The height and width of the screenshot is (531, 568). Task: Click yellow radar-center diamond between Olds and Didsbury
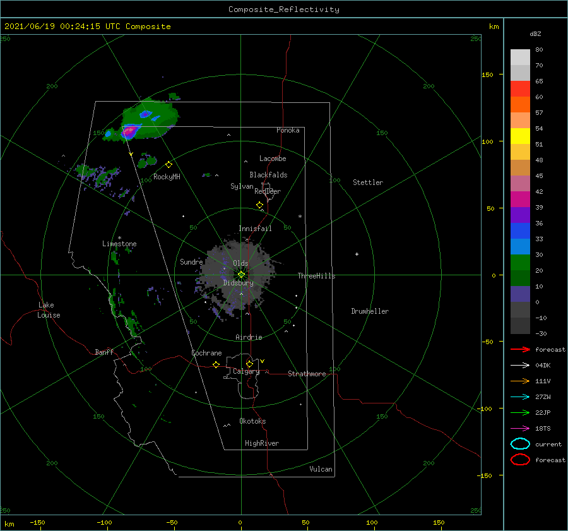click(x=241, y=275)
